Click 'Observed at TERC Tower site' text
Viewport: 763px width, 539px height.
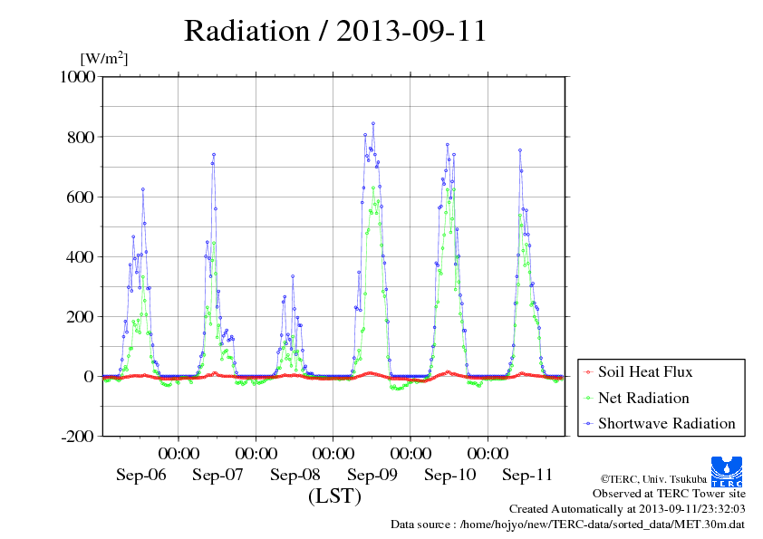pos(669,494)
